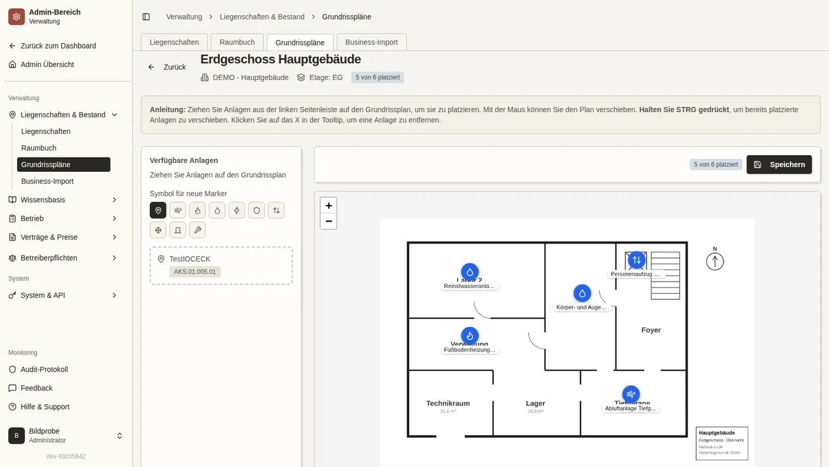Switch to the Business-Import tab
The width and height of the screenshot is (829, 467).
pos(371,42)
